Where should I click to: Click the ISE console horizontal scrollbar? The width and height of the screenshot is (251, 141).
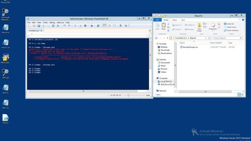tap(83, 91)
